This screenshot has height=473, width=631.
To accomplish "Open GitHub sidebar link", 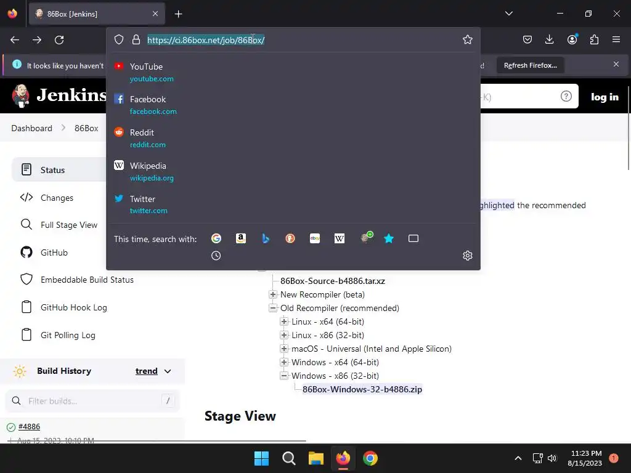I will pyautogui.click(x=54, y=253).
